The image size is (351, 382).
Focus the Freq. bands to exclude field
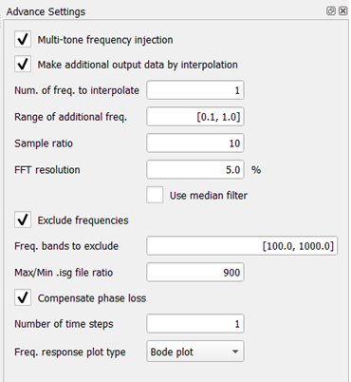click(x=242, y=246)
